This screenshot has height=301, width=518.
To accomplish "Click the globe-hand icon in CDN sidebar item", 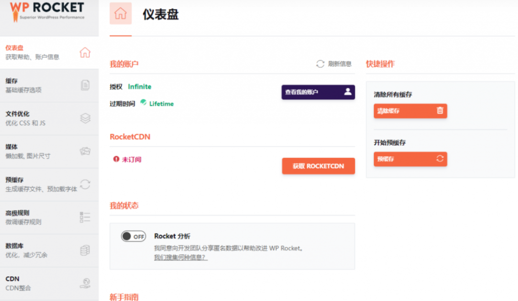I will pos(85,283).
